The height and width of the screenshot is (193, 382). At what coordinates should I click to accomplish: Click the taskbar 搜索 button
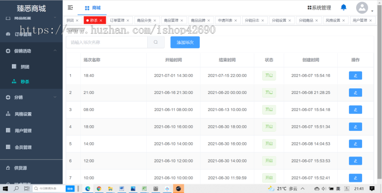click(x=70, y=188)
